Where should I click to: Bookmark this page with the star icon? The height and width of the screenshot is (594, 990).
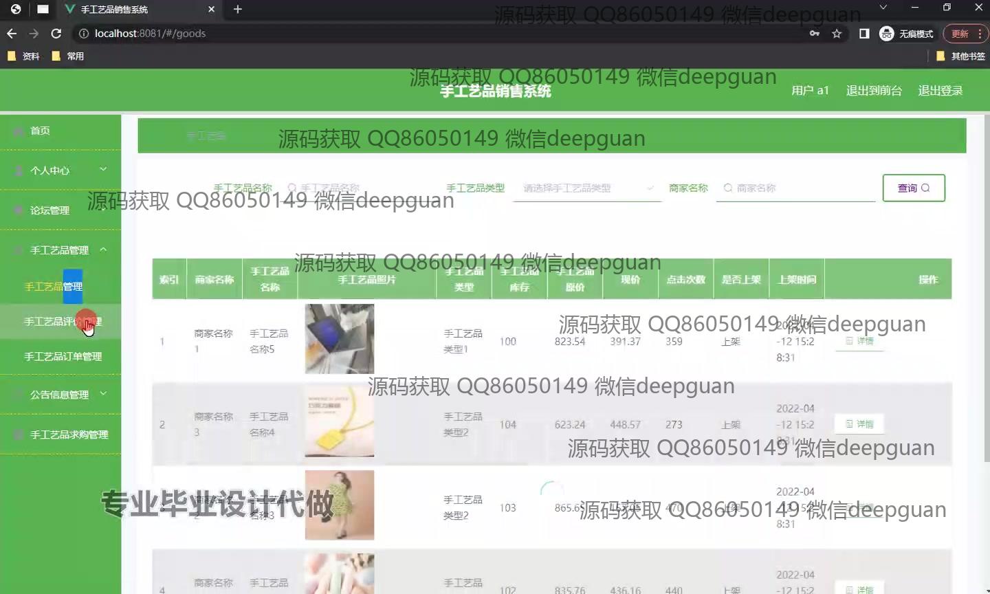point(837,34)
